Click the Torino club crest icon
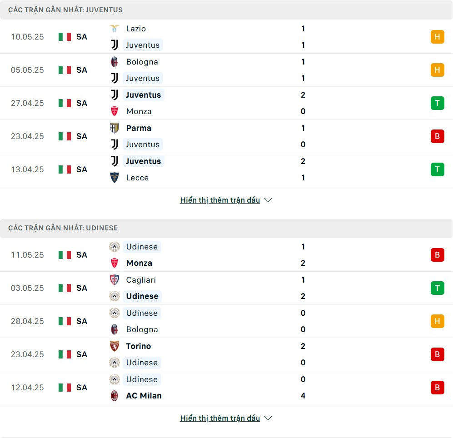The width and height of the screenshot is (453, 438). [x=114, y=346]
